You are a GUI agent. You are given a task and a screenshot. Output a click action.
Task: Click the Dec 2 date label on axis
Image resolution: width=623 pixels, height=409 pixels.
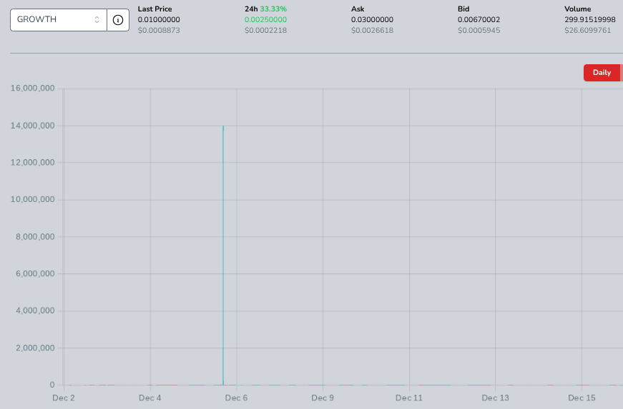pyautogui.click(x=64, y=398)
